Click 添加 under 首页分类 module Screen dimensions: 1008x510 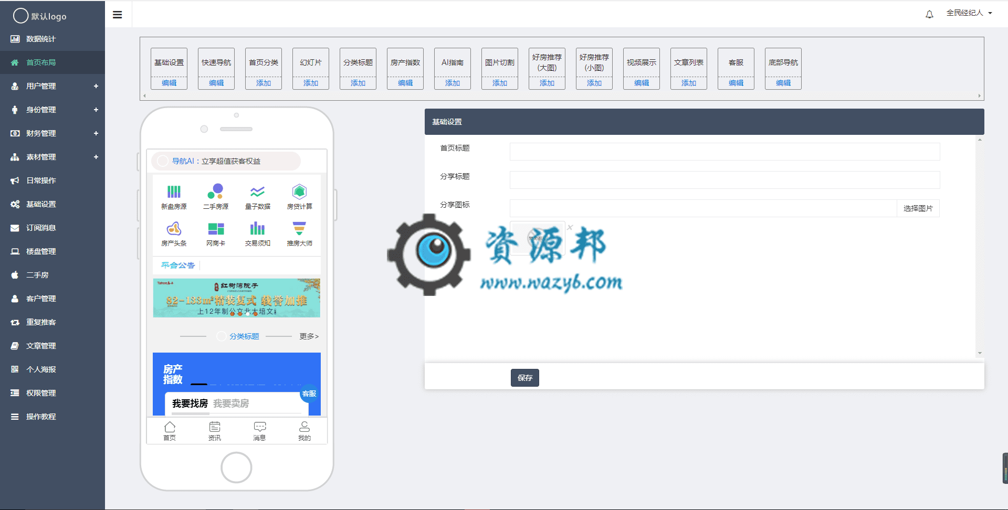pyautogui.click(x=264, y=83)
